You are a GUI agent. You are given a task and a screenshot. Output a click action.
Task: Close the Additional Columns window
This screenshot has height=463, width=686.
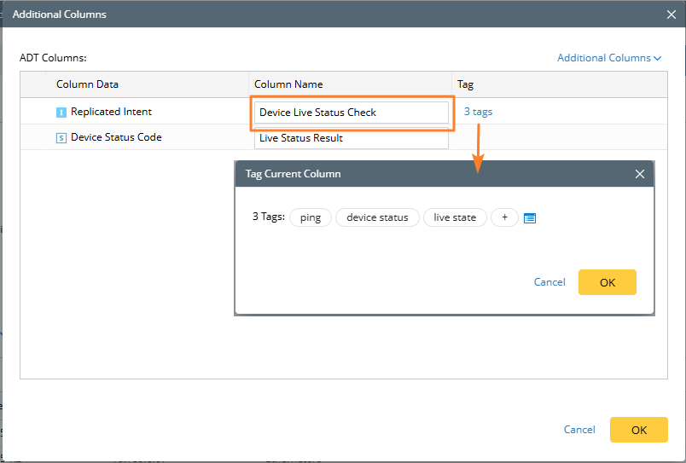671,14
